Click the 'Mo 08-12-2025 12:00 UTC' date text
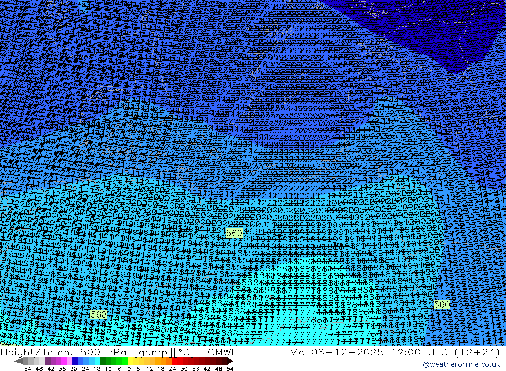Image resolution: width=506 pixels, height=371 pixels. (x=369, y=352)
